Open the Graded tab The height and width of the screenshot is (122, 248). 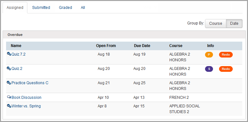click(x=66, y=7)
